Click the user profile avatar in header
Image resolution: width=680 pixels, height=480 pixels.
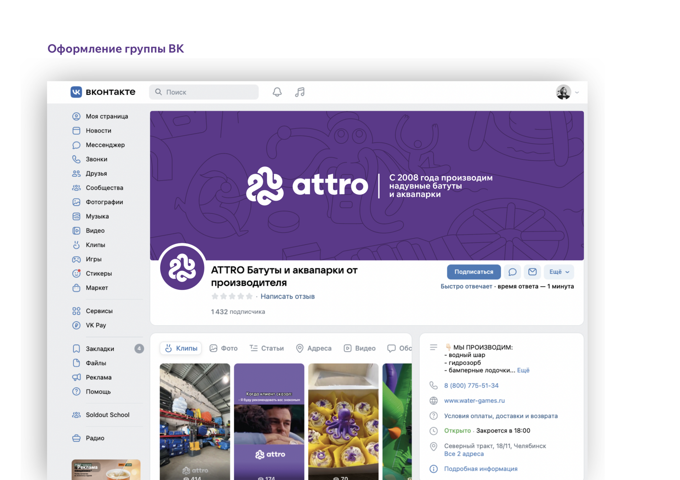point(563,92)
